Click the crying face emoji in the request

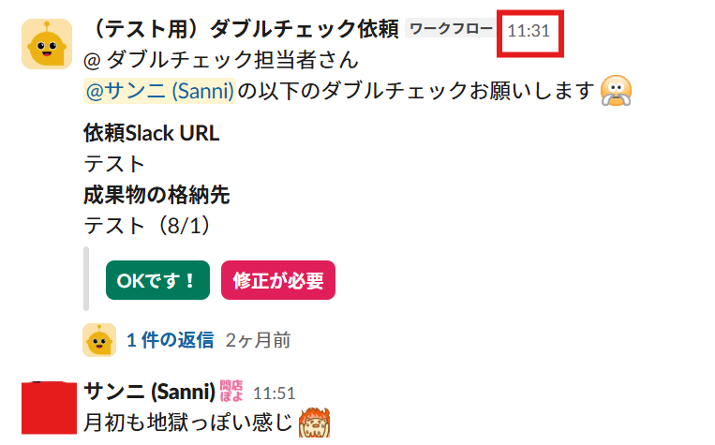point(616,91)
